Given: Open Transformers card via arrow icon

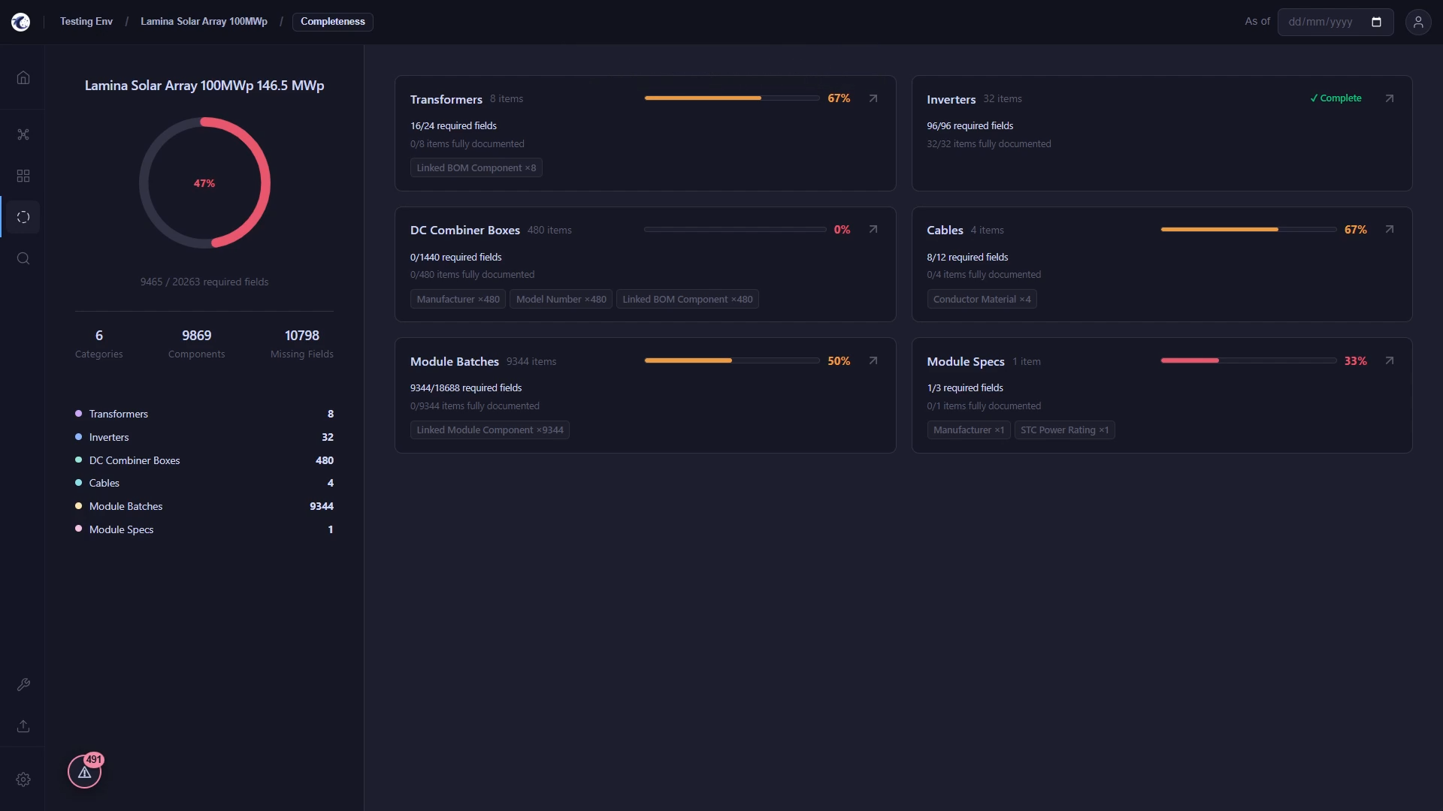Looking at the screenshot, I should (873, 98).
